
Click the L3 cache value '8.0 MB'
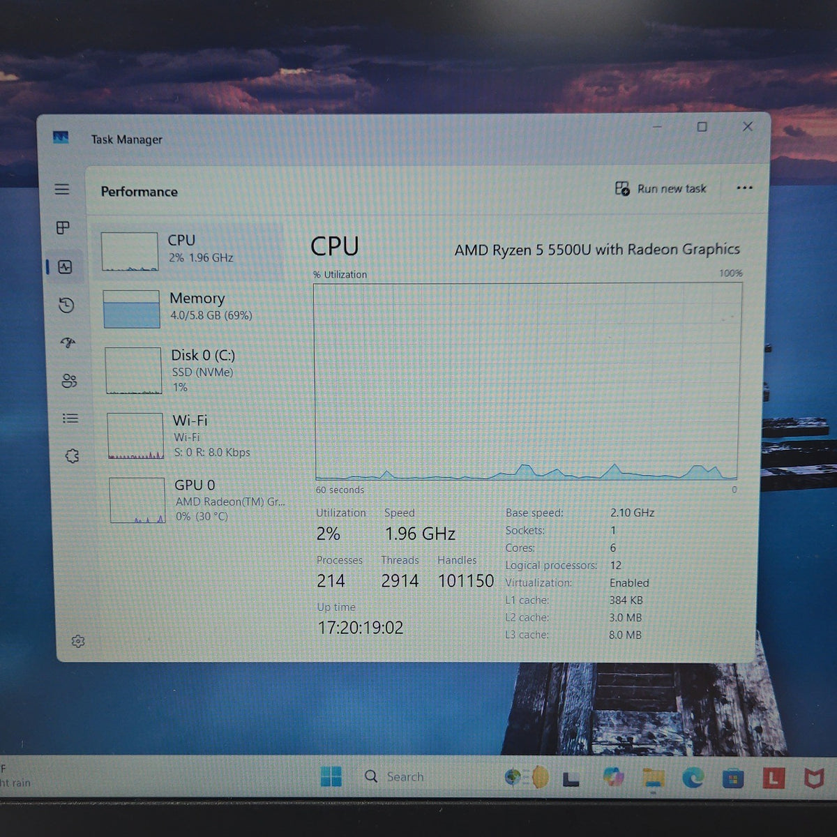[625, 635]
